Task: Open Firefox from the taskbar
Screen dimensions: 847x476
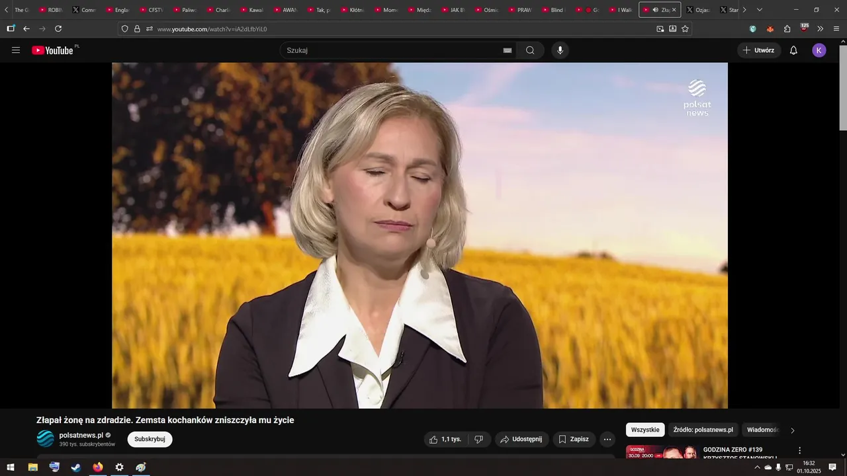Action: [x=98, y=467]
